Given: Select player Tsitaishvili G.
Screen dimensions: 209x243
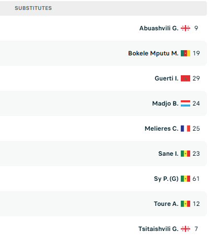Looking at the screenshot, I should pos(158,229).
